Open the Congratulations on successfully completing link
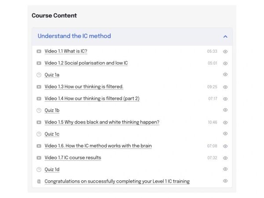264x198 pixels. coord(117,181)
